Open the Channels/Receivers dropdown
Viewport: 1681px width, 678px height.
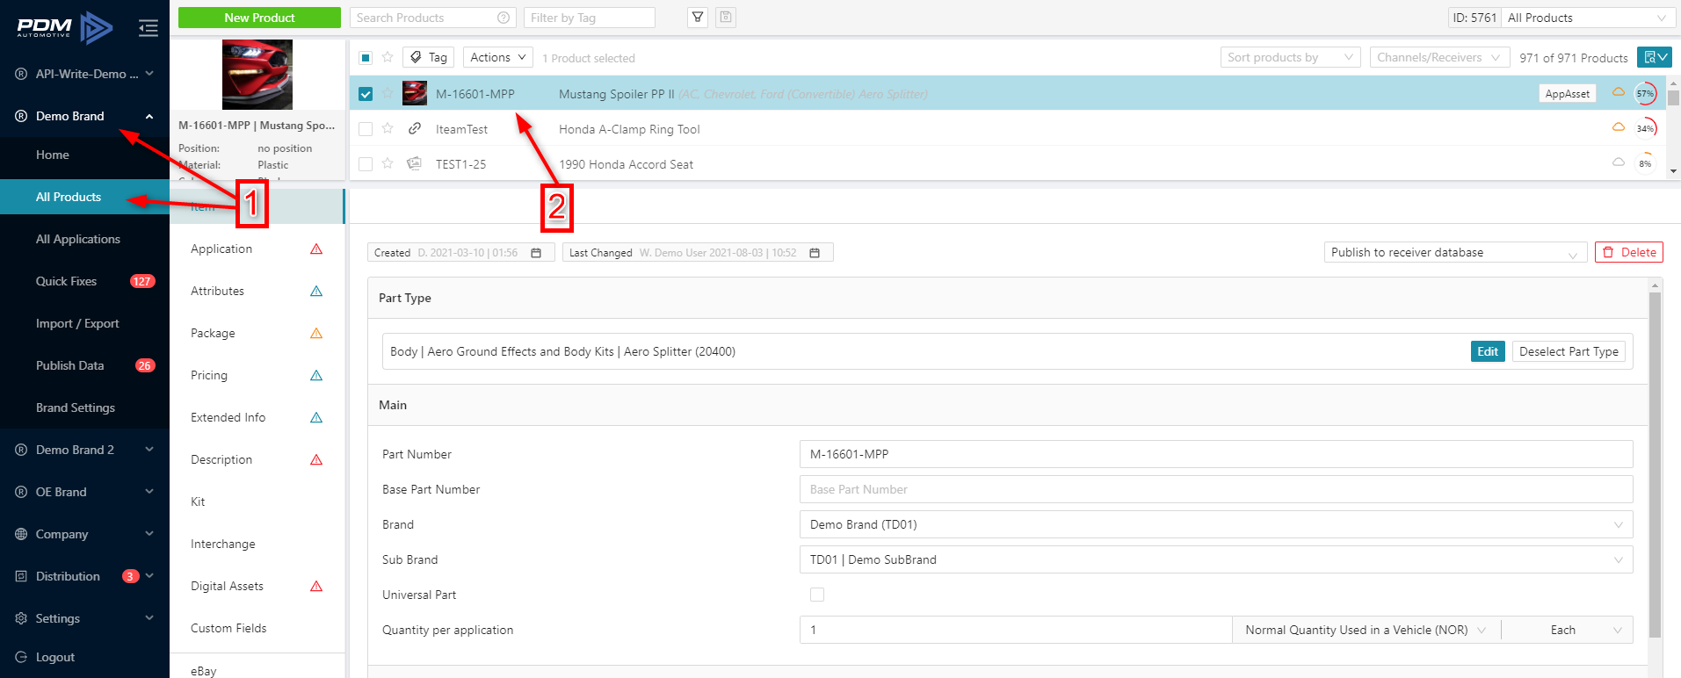pos(1438,57)
